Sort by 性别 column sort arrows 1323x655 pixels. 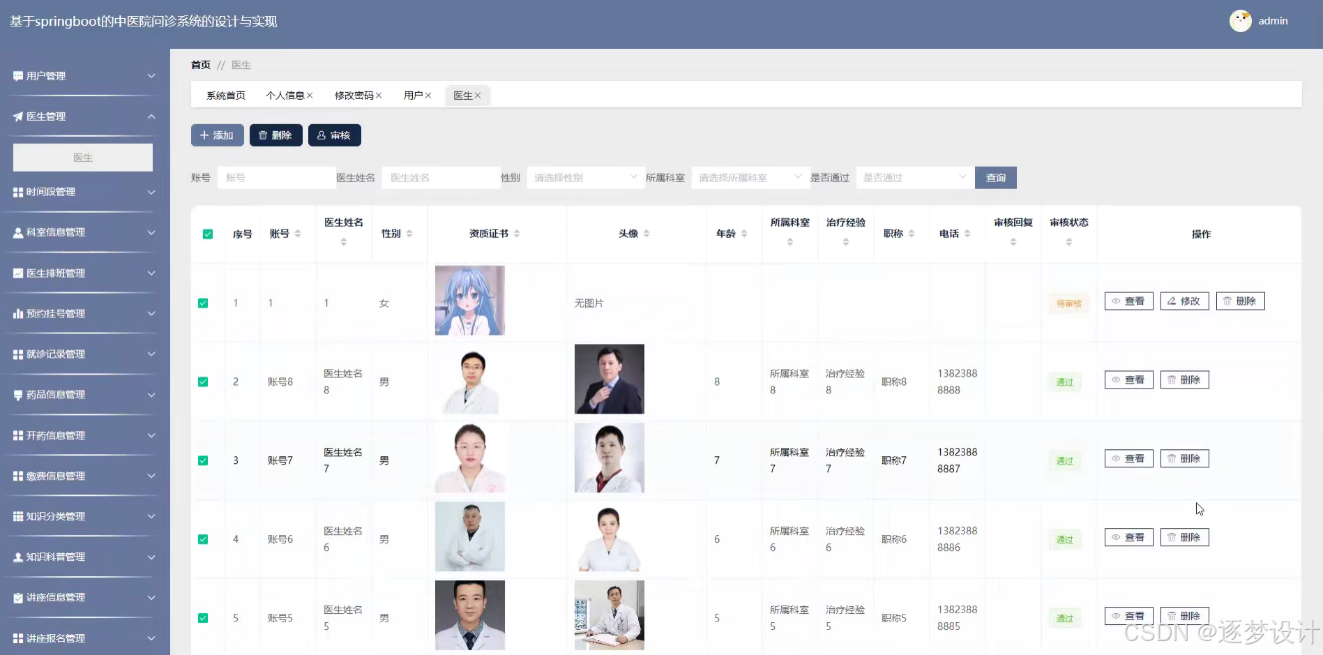(409, 234)
